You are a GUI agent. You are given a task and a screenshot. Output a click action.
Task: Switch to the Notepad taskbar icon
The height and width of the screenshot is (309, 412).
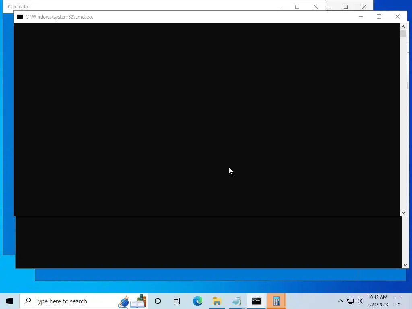(237, 301)
